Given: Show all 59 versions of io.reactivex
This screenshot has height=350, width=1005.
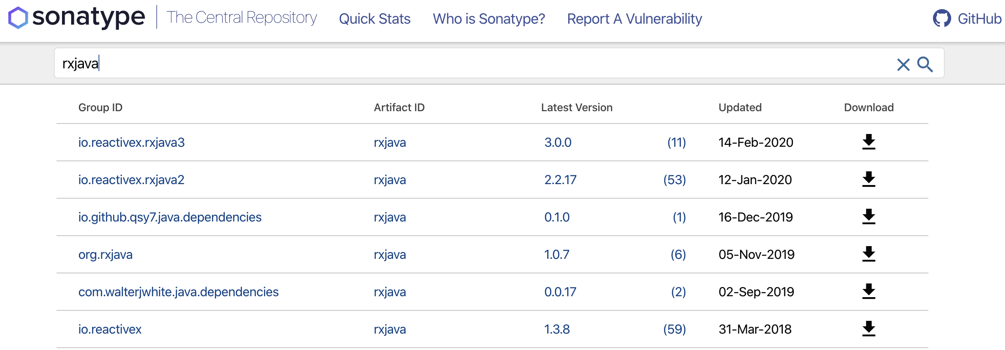Looking at the screenshot, I should [674, 329].
